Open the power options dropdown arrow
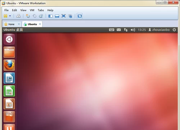The height and width of the screenshot is (130, 180). (10, 16)
